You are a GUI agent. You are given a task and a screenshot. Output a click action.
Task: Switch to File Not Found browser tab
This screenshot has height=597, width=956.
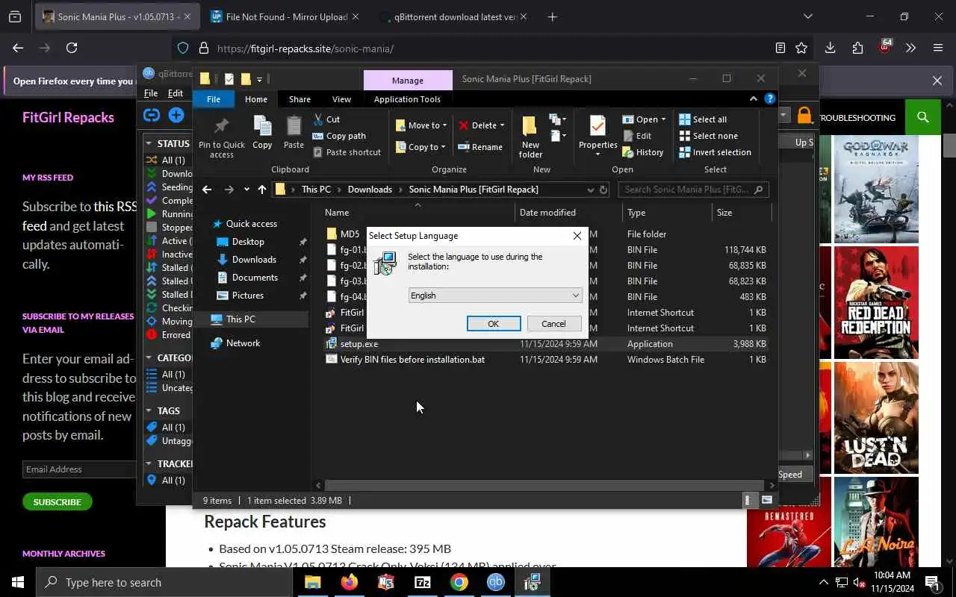[x=286, y=16]
